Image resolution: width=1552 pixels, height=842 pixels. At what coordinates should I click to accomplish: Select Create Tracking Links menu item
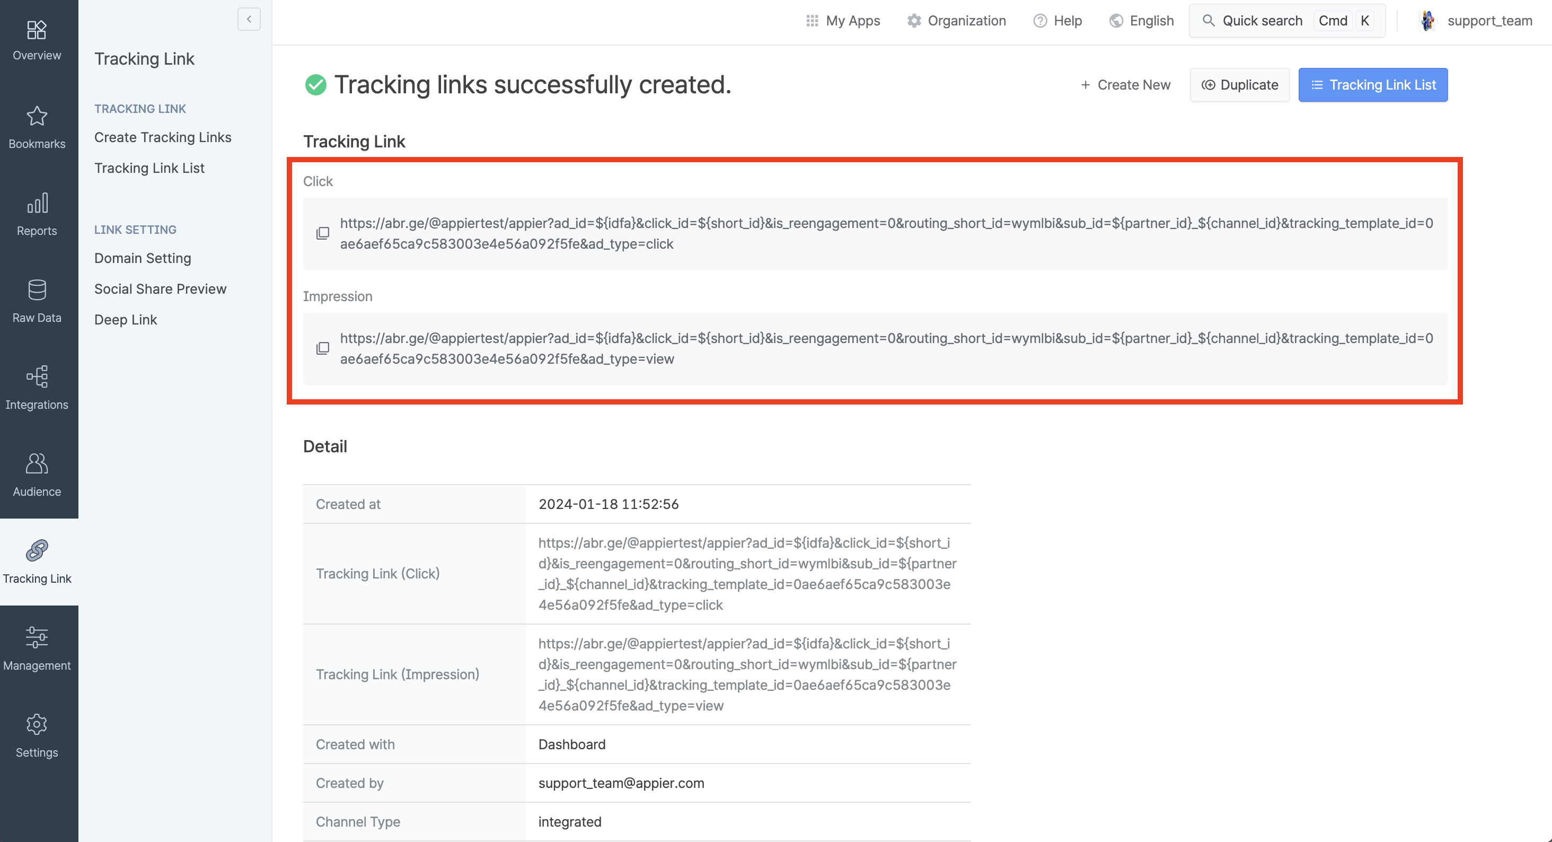click(163, 137)
